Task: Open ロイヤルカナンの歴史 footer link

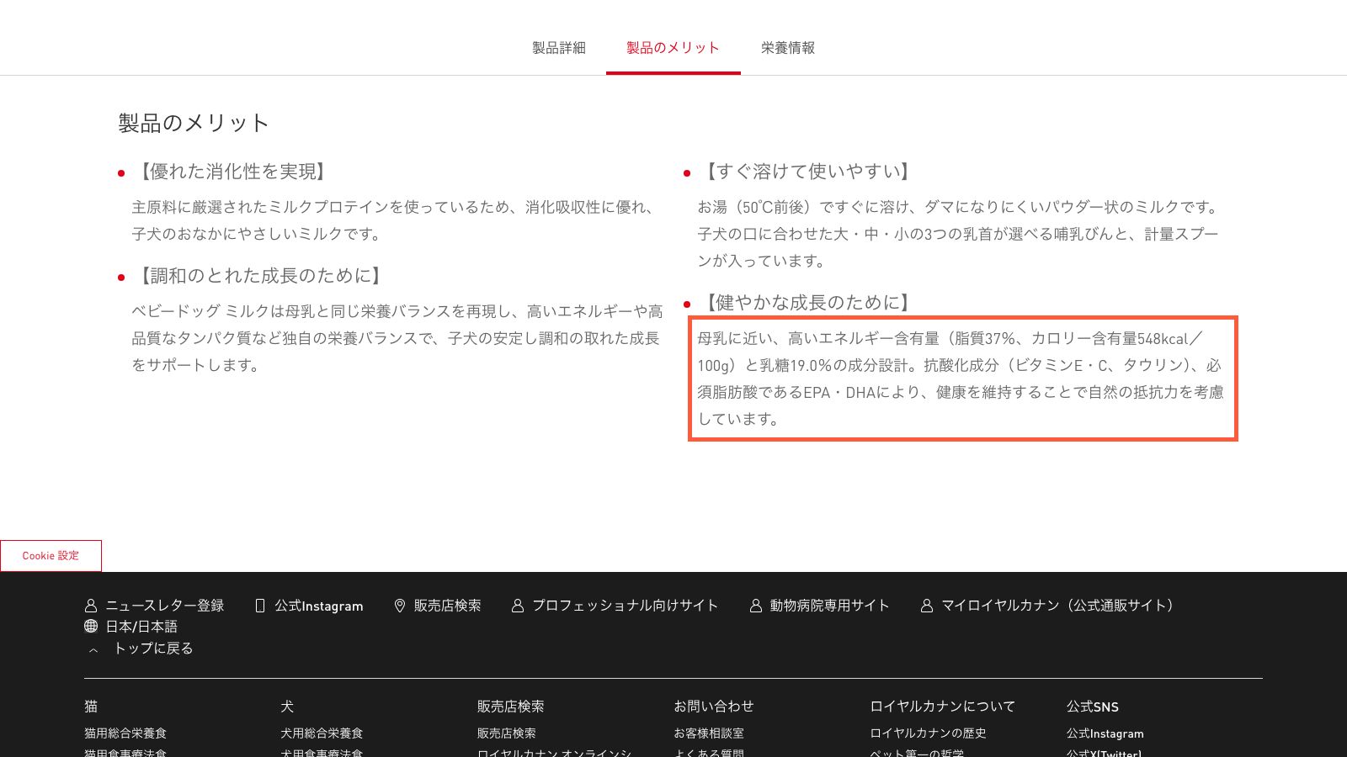Action: (x=928, y=733)
